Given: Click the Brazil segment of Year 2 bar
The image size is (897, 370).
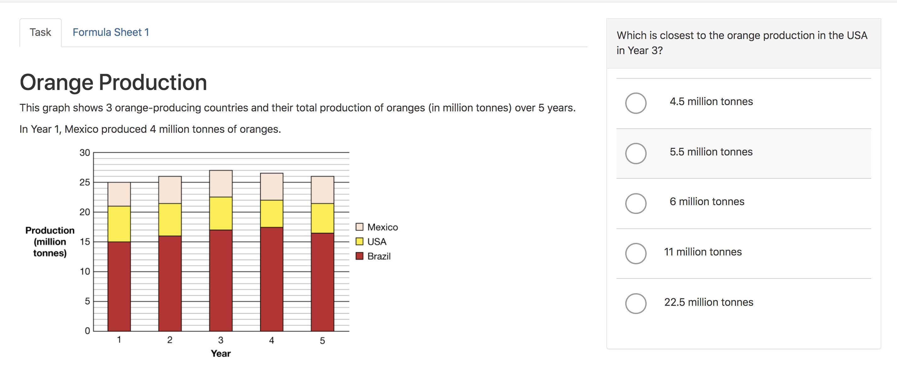Looking at the screenshot, I should pyautogui.click(x=170, y=283).
